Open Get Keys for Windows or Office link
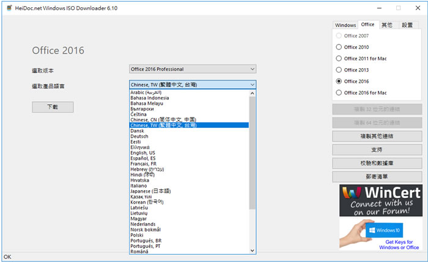428x262 pixels. [x=399, y=244]
